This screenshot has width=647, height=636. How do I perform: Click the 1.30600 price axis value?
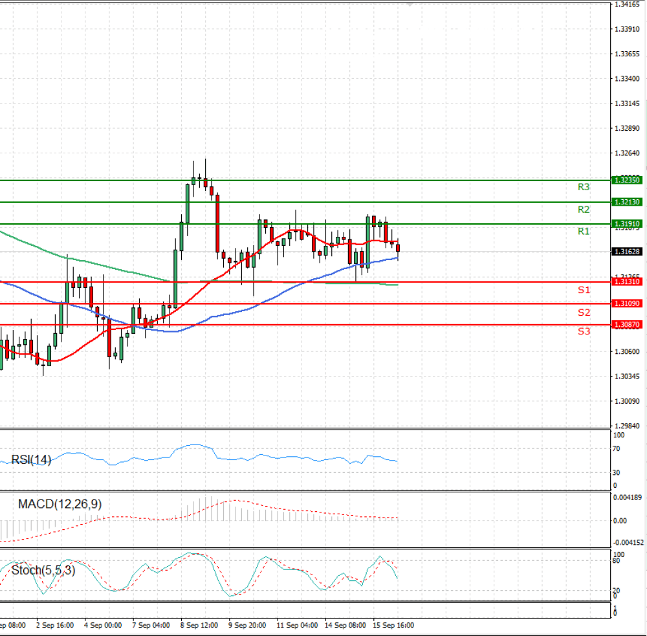click(627, 351)
